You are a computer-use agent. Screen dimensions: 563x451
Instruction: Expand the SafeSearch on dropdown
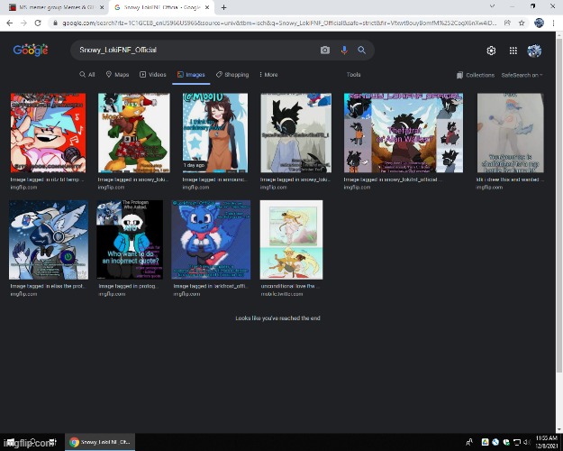pos(522,75)
